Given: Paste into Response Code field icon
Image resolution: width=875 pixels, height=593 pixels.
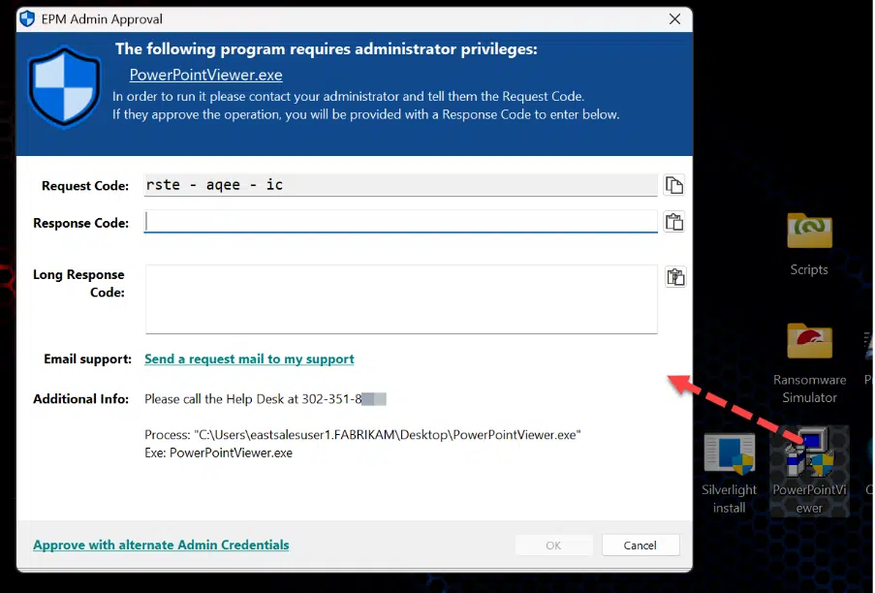Looking at the screenshot, I should (674, 222).
